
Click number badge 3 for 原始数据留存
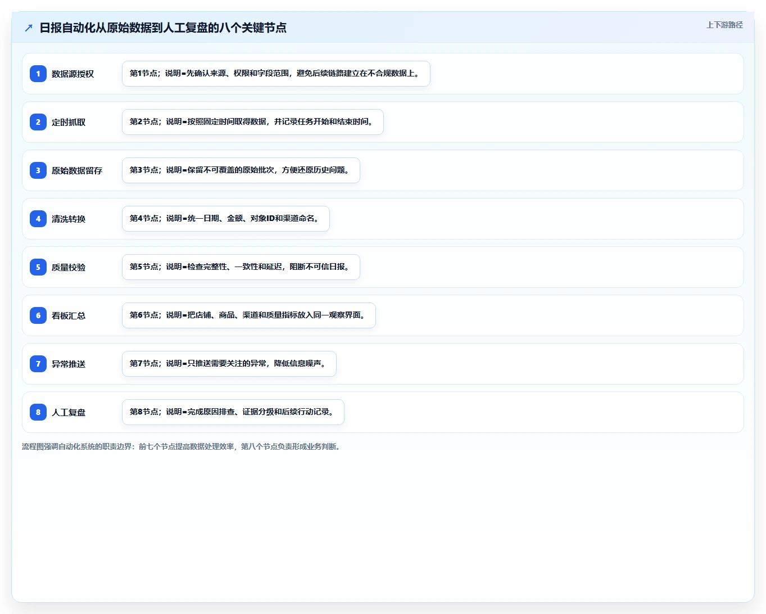[x=38, y=170]
